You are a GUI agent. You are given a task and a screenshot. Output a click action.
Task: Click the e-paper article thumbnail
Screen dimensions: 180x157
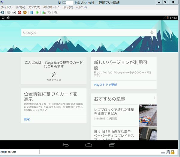tap(148, 133)
